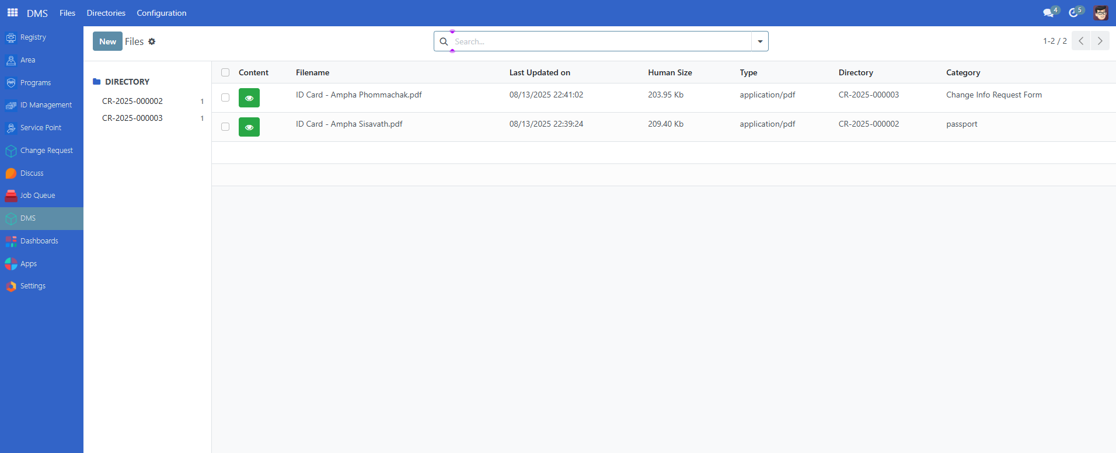Open the apps grid menu icon

12,12
